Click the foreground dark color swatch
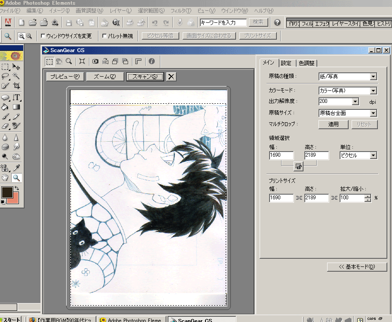This screenshot has width=392, height=322. tap(7, 192)
